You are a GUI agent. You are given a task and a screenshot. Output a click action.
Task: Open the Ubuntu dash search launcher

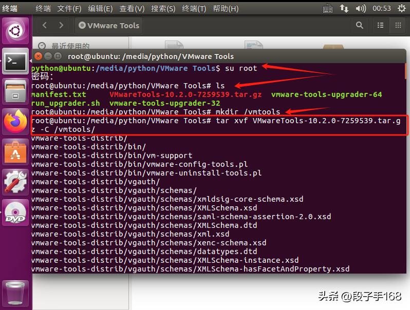(x=15, y=31)
